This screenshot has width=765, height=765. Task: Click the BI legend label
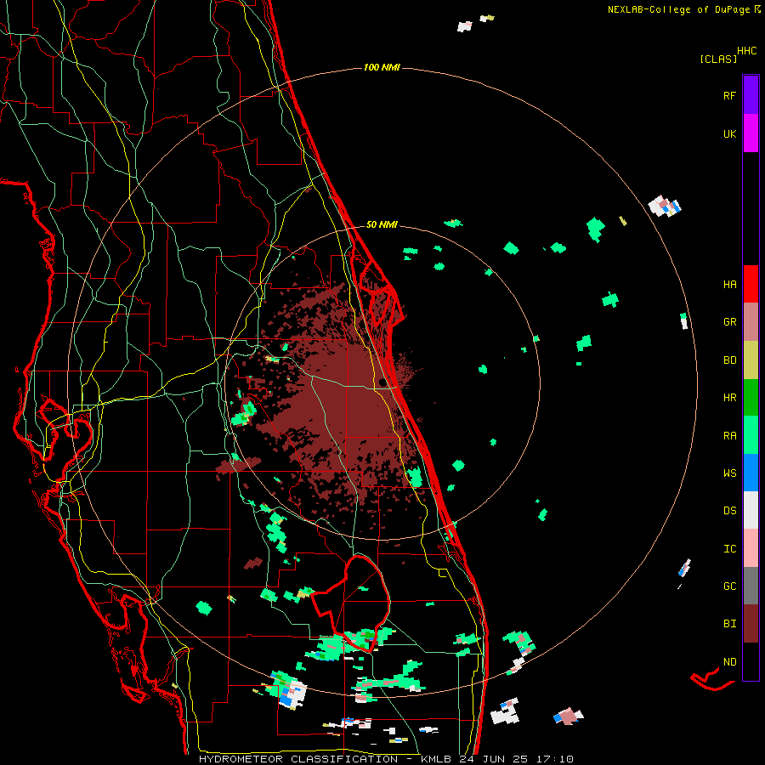pos(729,624)
